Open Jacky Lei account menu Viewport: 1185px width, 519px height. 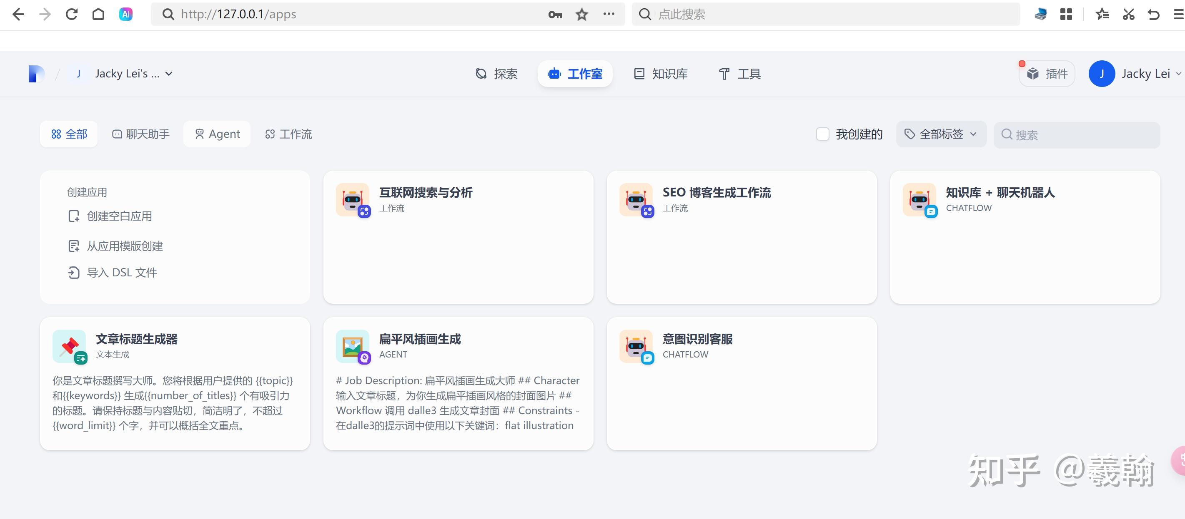[1135, 74]
